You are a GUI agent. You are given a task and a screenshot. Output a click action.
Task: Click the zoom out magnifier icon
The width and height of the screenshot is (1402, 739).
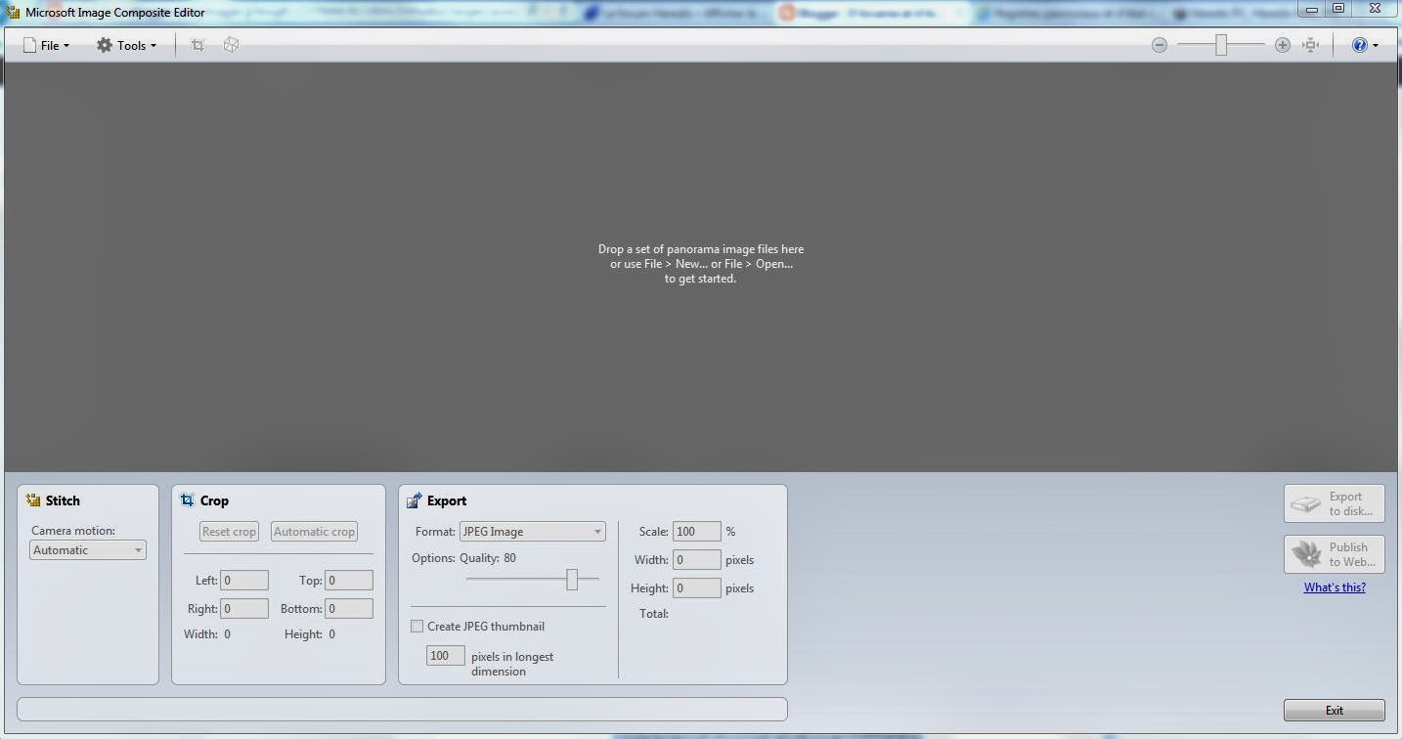1160,44
